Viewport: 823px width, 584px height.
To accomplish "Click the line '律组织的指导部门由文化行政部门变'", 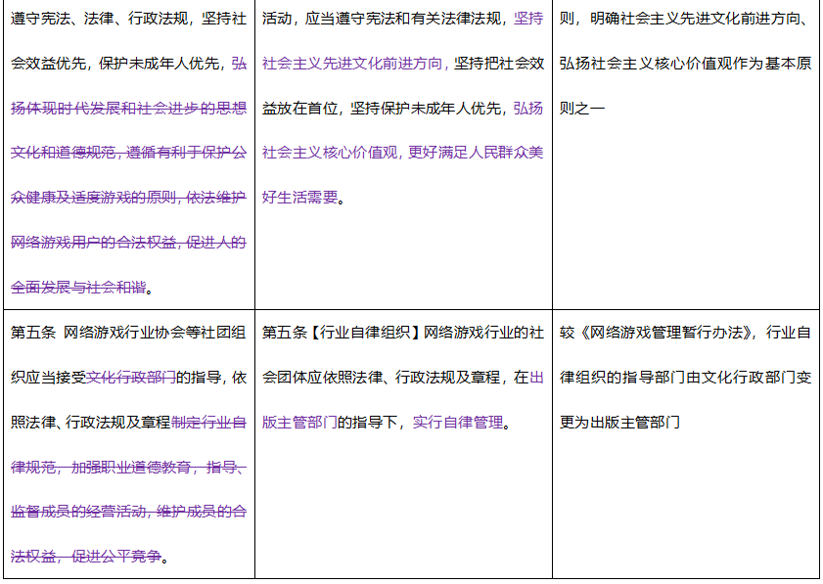I will pos(685,378).
